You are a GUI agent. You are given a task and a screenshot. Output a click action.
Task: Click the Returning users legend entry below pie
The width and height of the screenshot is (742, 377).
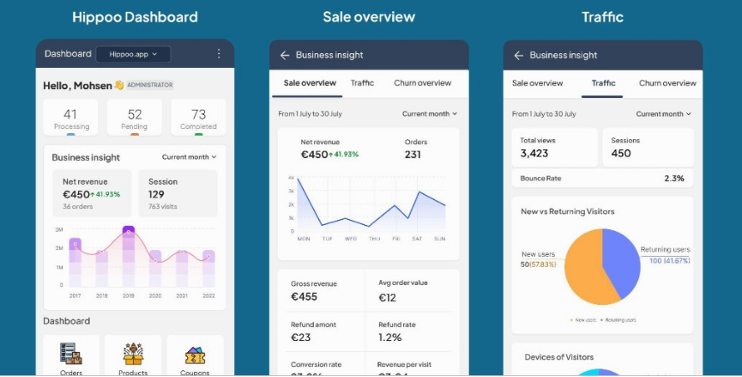coord(618,320)
